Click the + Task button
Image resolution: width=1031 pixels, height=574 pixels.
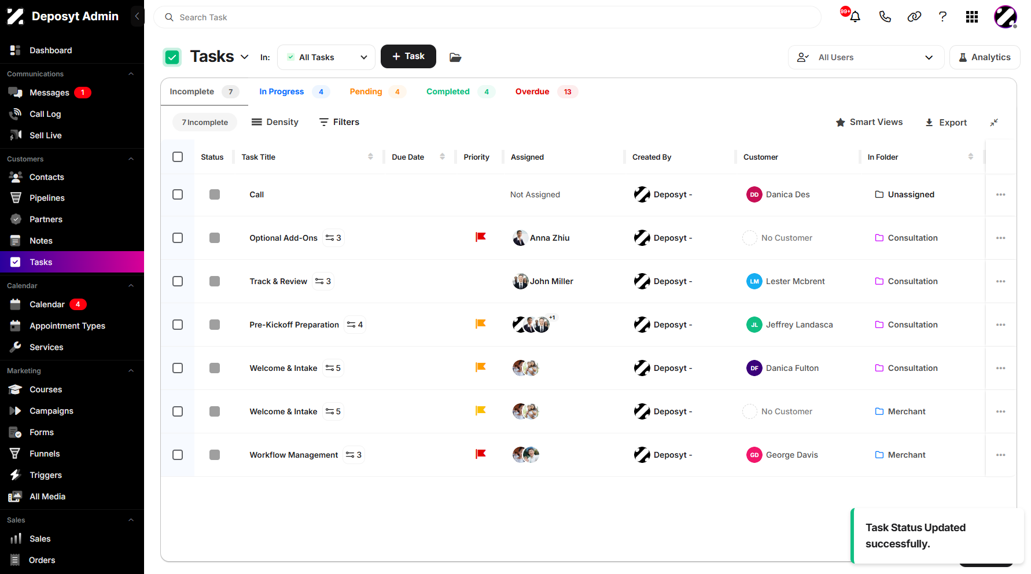408,56
